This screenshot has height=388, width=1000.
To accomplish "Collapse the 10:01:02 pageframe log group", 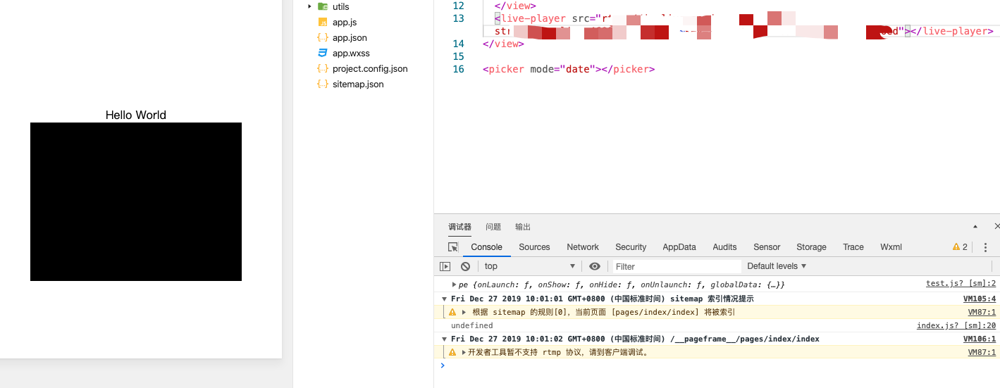I will coord(445,339).
